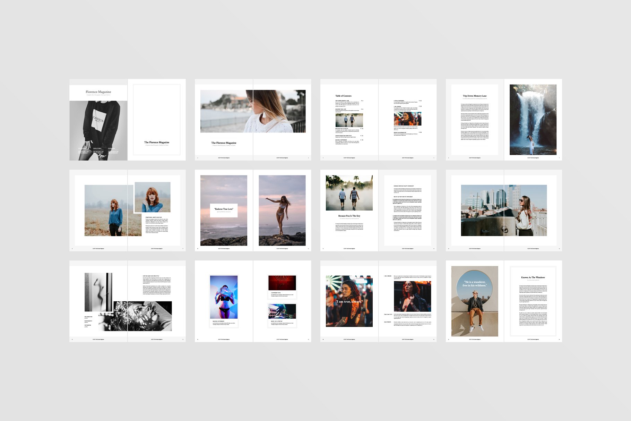Click the Because Fun Is The Key heading
This screenshot has height=421, width=631.
coord(349,216)
